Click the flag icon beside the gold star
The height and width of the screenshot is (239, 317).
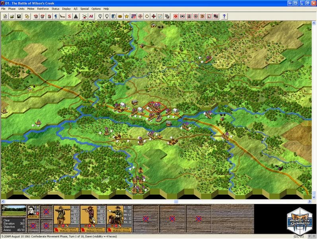pos(133,16)
